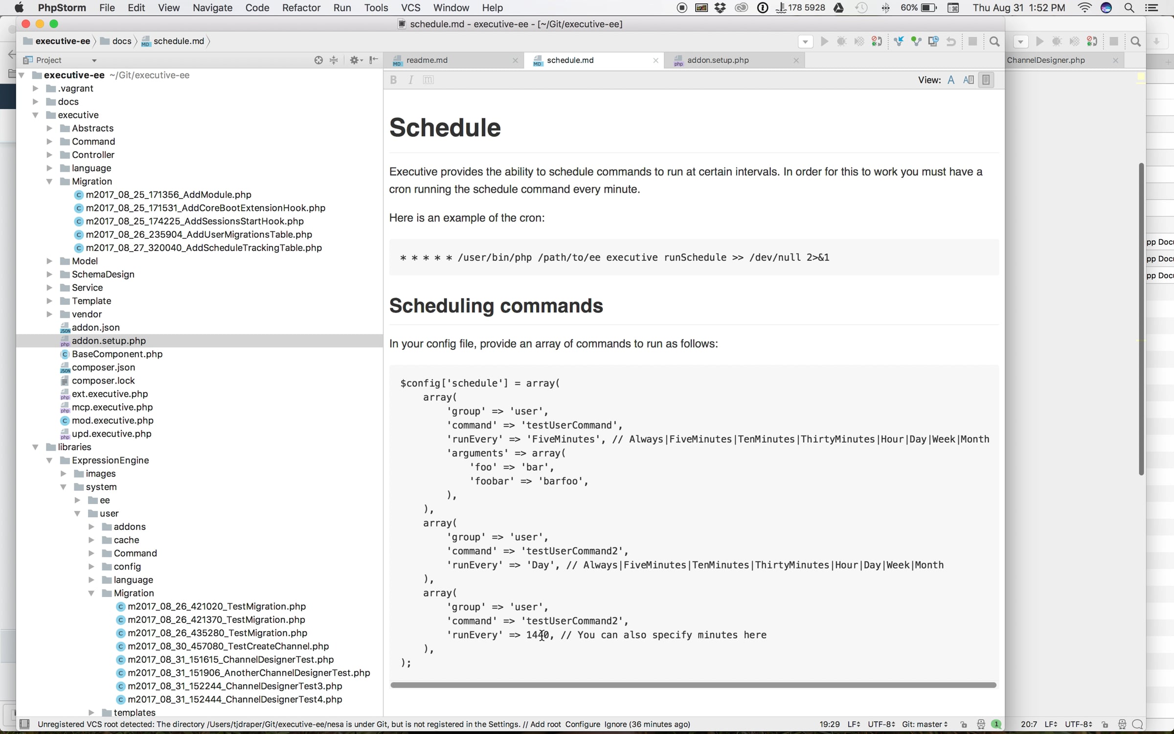This screenshot has height=734, width=1174.
Task: Click the Revert undo arrow icon
Action: coord(951,42)
